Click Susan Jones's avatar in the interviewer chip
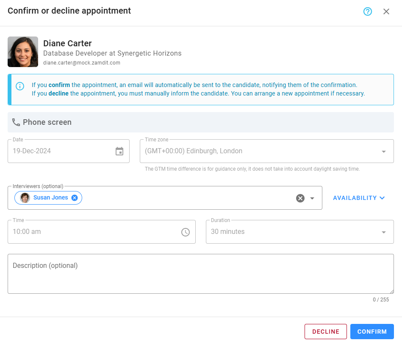Viewport: 402px width, 343px height. pos(24,197)
